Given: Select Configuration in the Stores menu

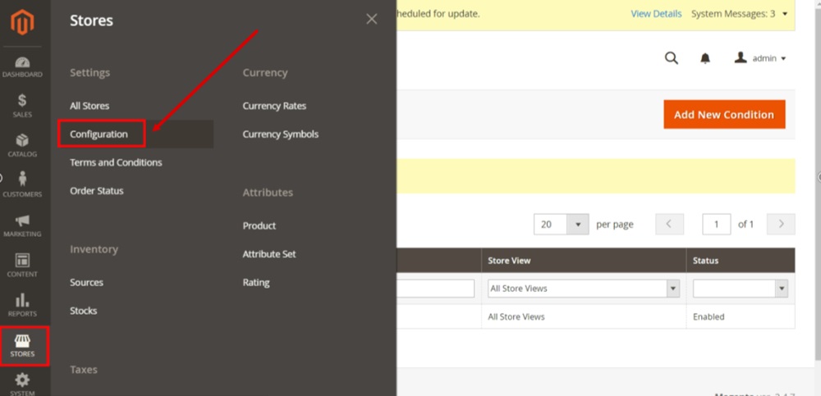Looking at the screenshot, I should point(99,134).
